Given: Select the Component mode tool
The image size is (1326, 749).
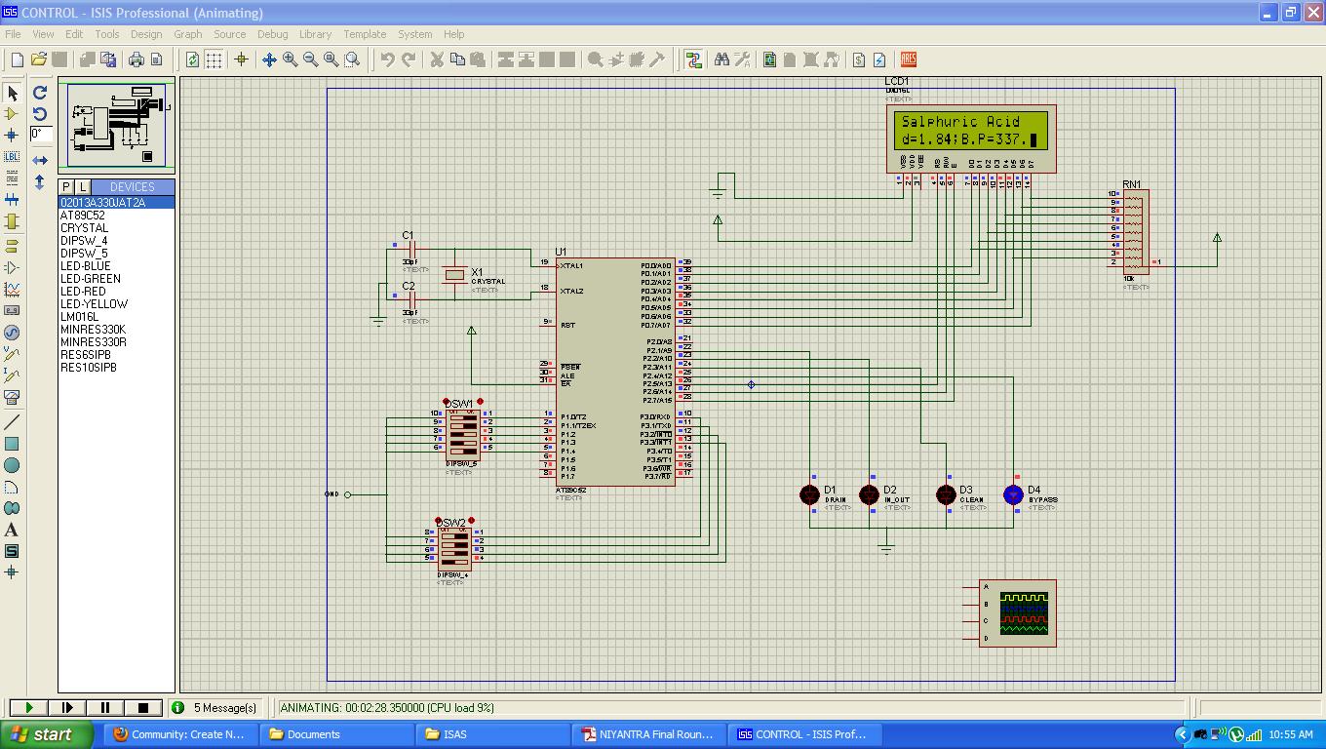Looking at the screenshot, I should pos(12,114).
